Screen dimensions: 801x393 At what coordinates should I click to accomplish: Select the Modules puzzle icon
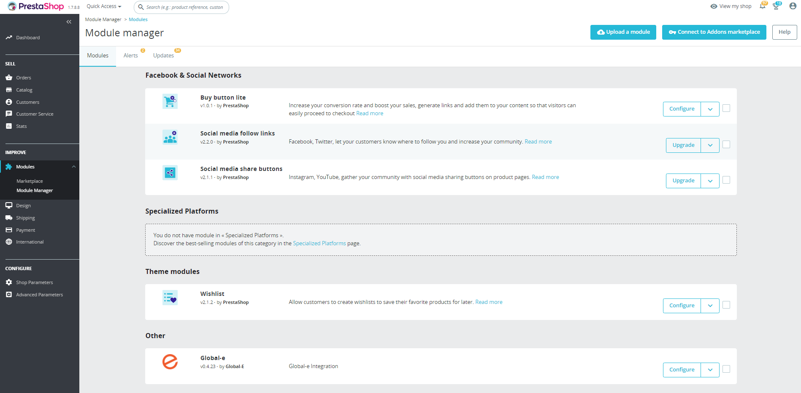tap(9, 166)
